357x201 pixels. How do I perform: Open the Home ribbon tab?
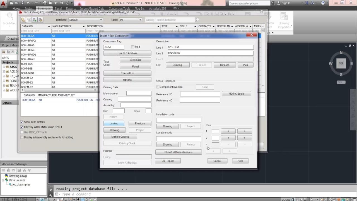pos(16,9)
